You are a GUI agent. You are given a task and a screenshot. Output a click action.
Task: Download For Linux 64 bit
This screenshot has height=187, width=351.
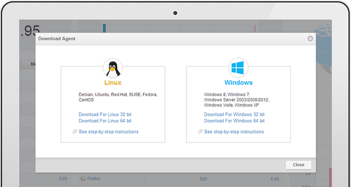(x=105, y=121)
